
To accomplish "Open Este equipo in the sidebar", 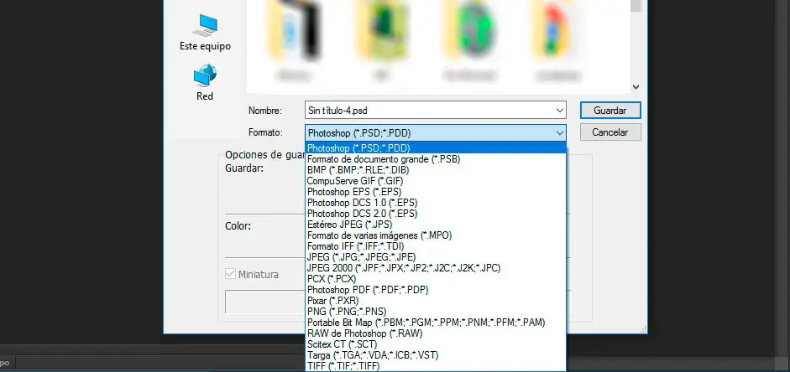I will coord(205,33).
